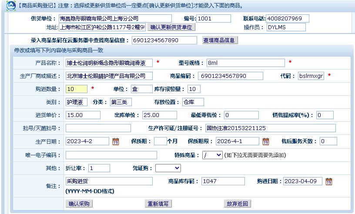Focus the 操作员 field showing DYLMS
Screen dimensions: 355x214
(x=286, y=27)
